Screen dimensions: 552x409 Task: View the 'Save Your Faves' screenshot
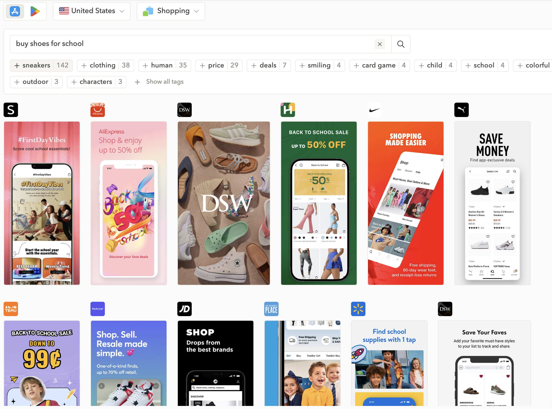pos(484,363)
